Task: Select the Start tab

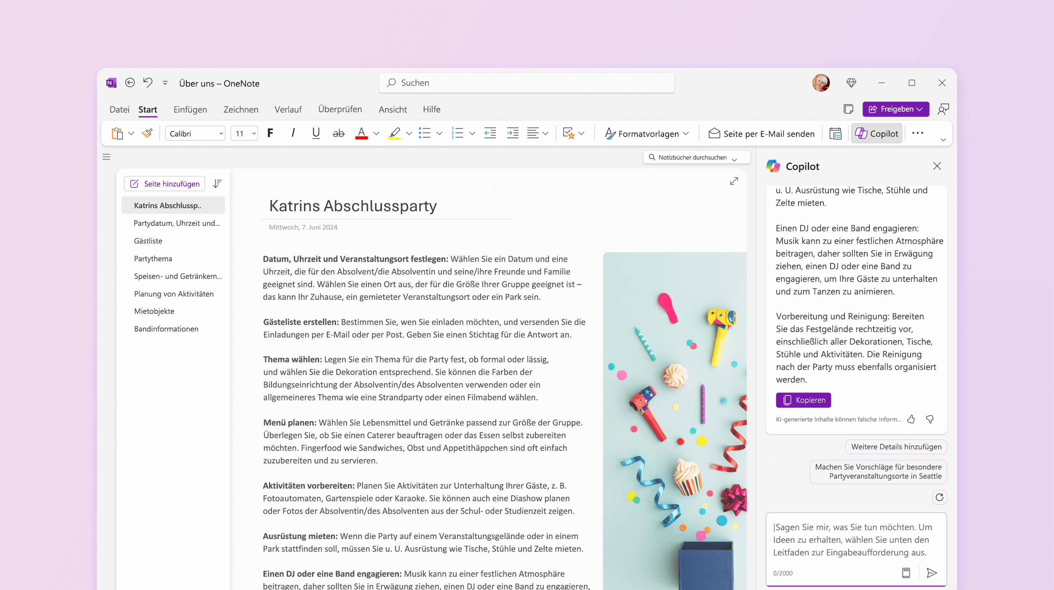Action: click(148, 110)
